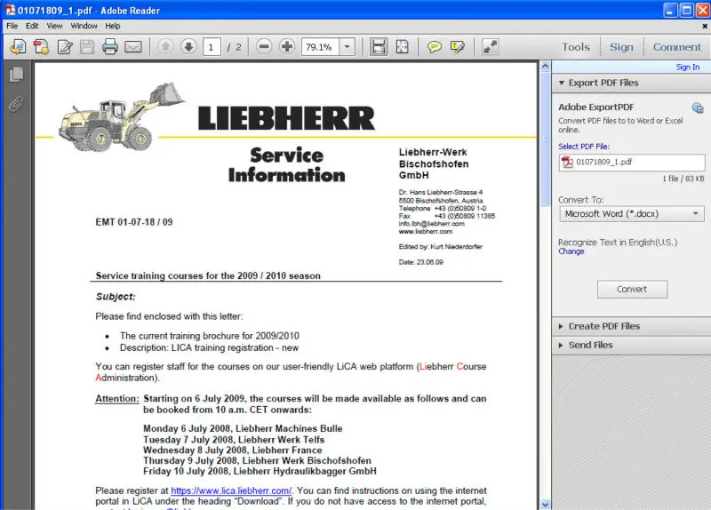Open Page Thumbnails side panel
711x510 pixels.
(x=16, y=75)
